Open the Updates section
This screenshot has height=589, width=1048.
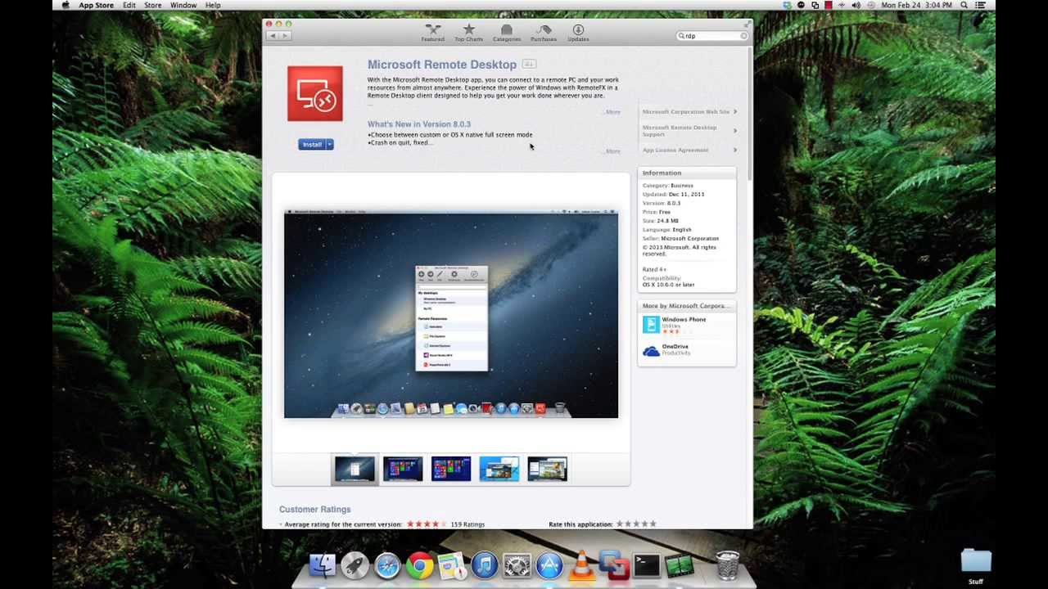click(x=578, y=33)
